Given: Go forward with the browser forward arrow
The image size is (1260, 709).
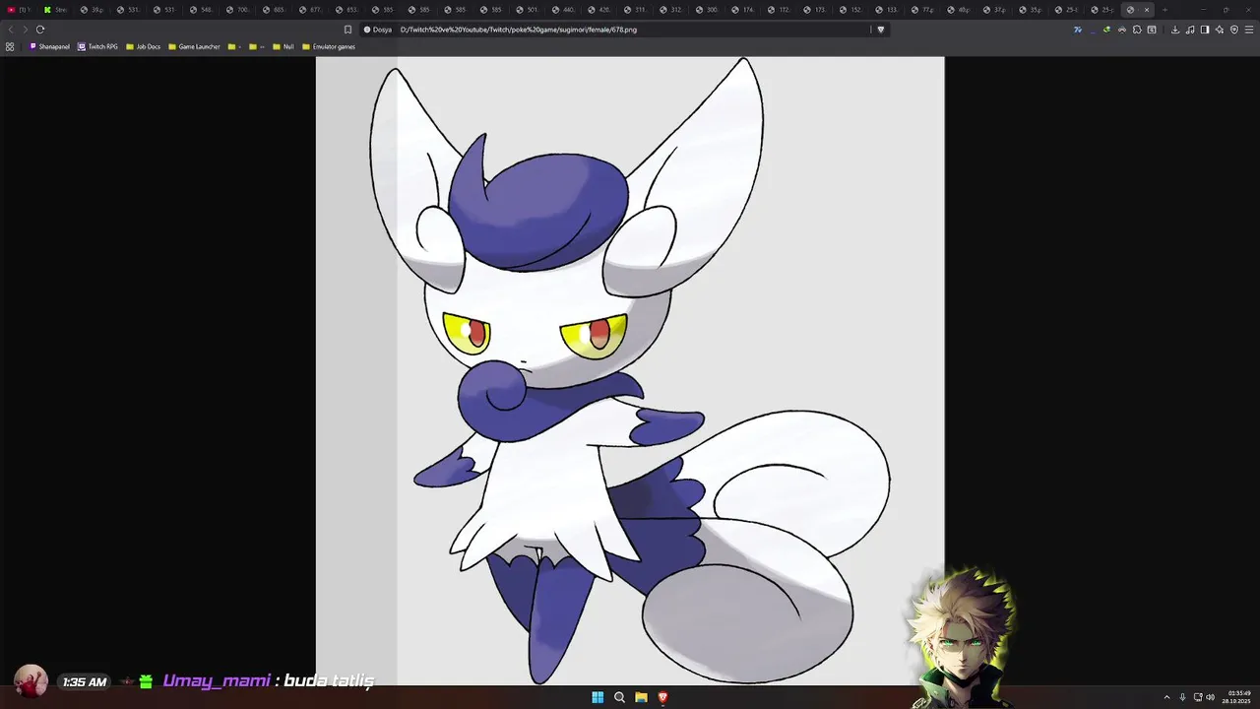Looking at the screenshot, I should pos(26,30).
